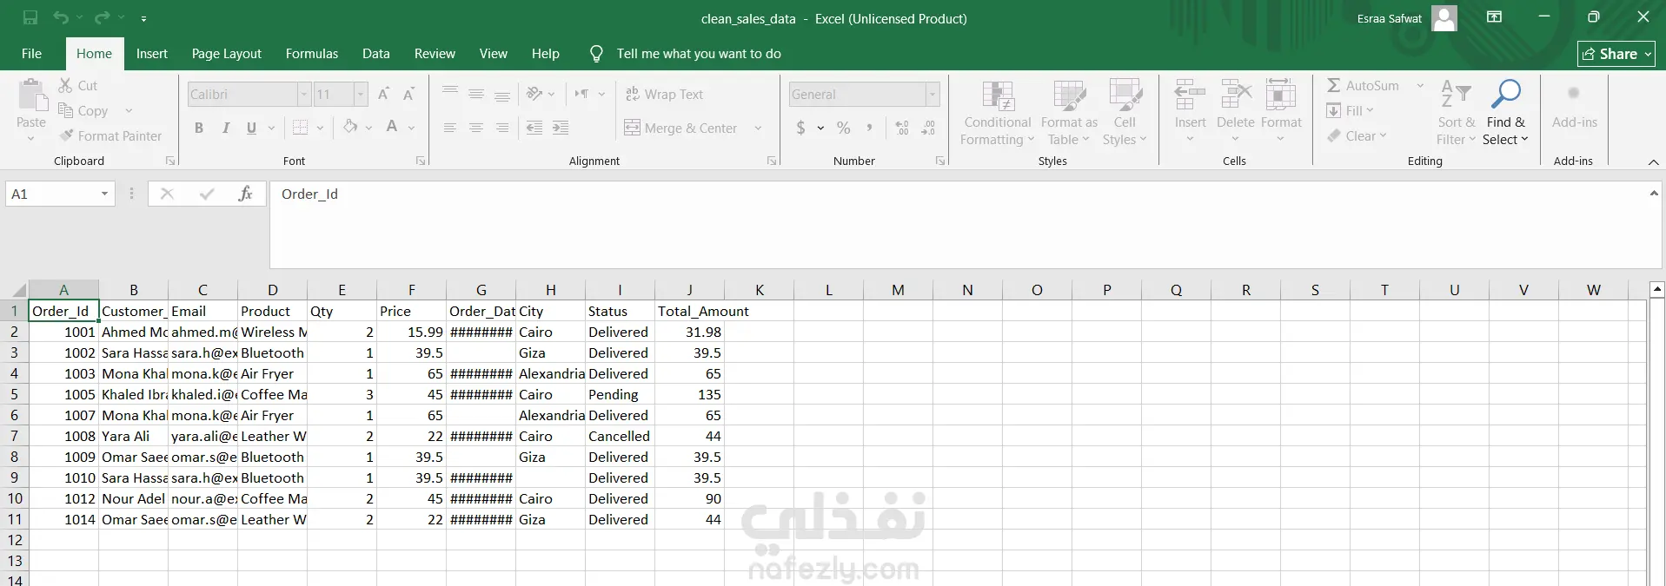
Task: Click Decrease Font Size icon
Action: (x=408, y=94)
